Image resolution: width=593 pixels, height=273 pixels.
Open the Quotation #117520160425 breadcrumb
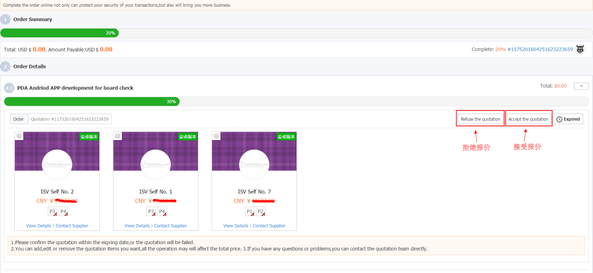70,119
